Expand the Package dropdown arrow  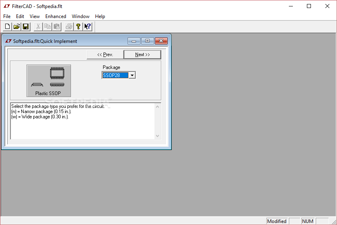132,75
